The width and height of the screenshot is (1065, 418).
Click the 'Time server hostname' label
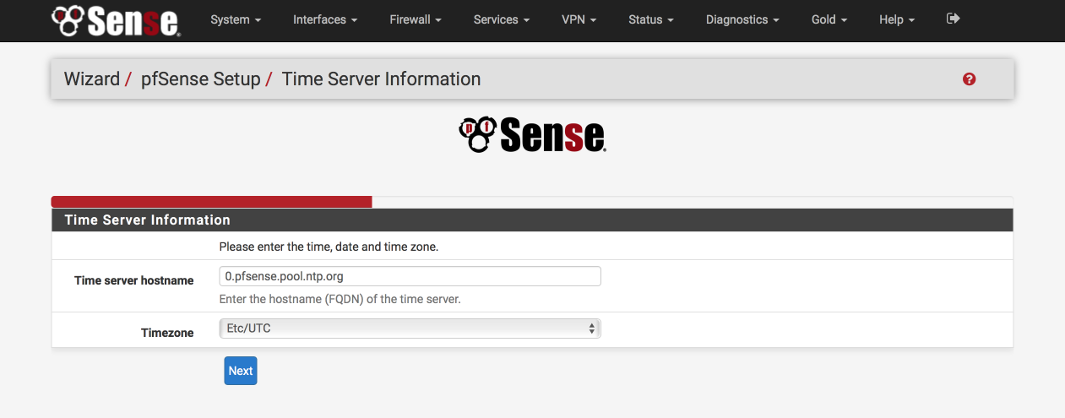134,280
